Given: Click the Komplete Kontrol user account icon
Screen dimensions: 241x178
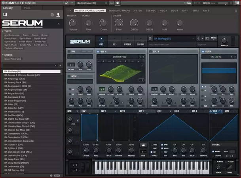Looking at the screenshot, I should coord(58,15).
